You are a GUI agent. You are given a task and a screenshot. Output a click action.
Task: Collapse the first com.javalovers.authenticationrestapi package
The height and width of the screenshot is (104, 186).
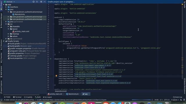tap(8, 12)
